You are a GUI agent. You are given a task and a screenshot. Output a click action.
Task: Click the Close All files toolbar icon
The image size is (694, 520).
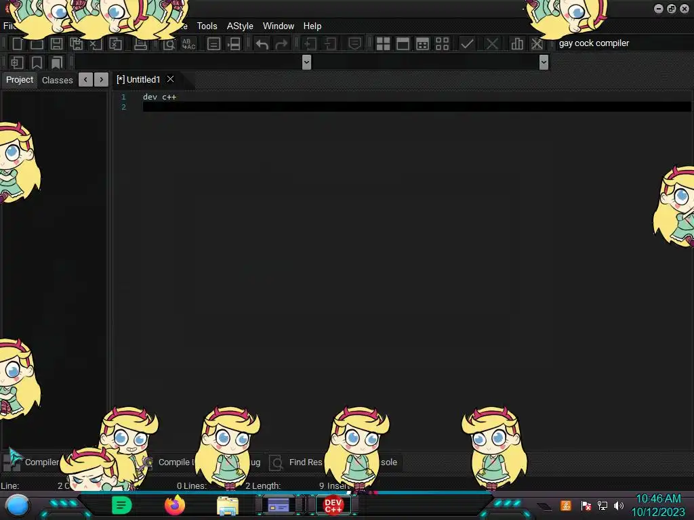(115, 43)
